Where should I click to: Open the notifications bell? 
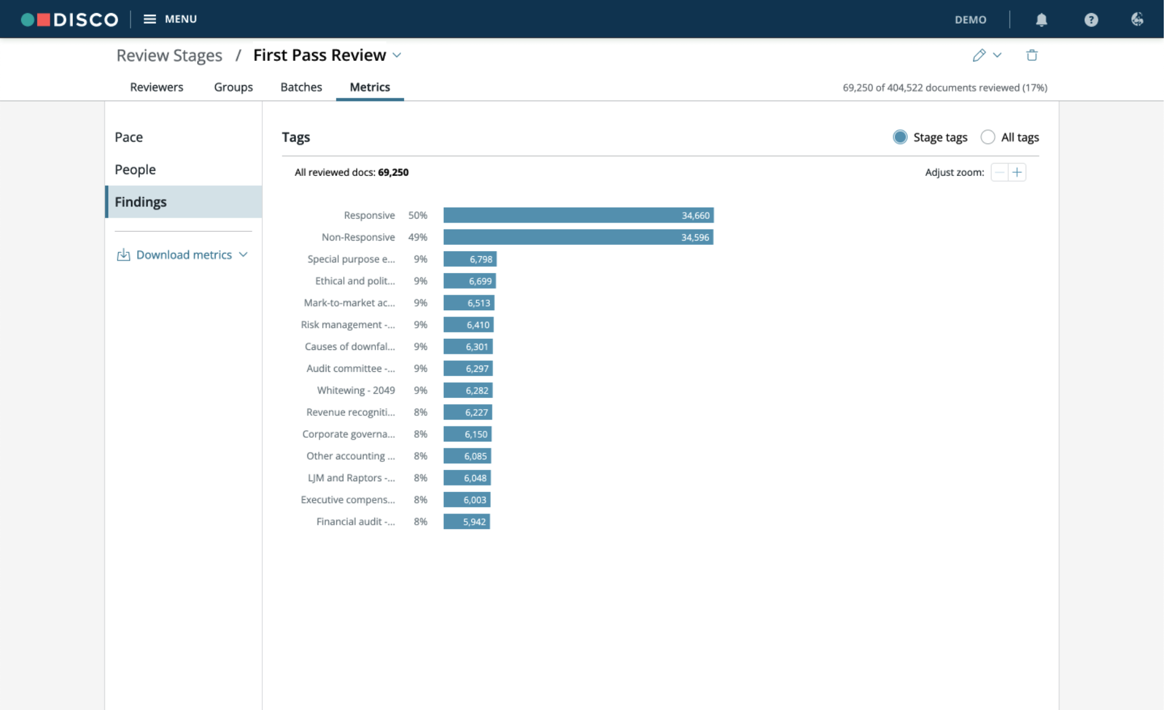coord(1041,19)
